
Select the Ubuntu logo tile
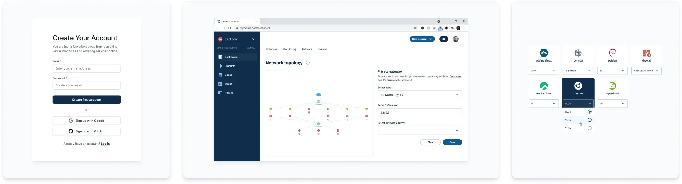coord(578,86)
